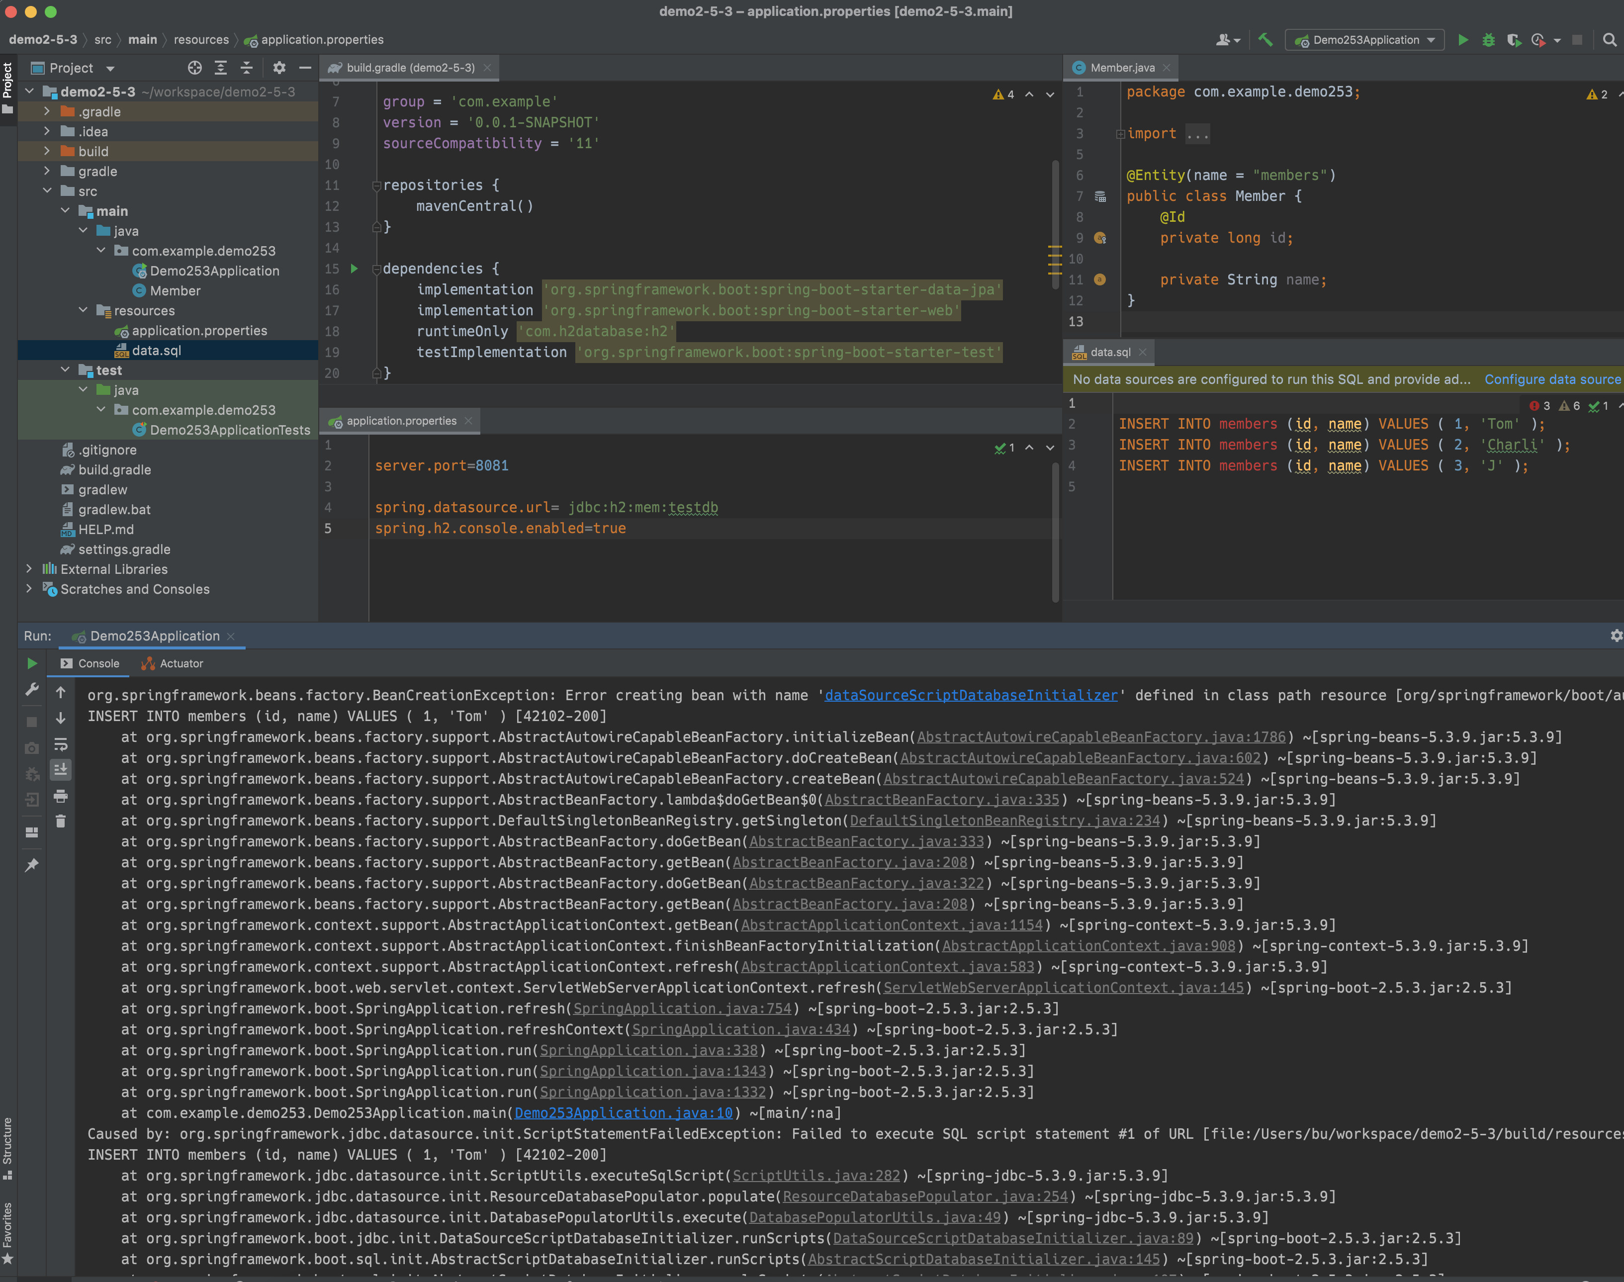Image resolution: width=1624 pixels, height=1282 pixels.
Task: Click the build.gradle editor vertical scrollbar
Action: coord(1055,225)
